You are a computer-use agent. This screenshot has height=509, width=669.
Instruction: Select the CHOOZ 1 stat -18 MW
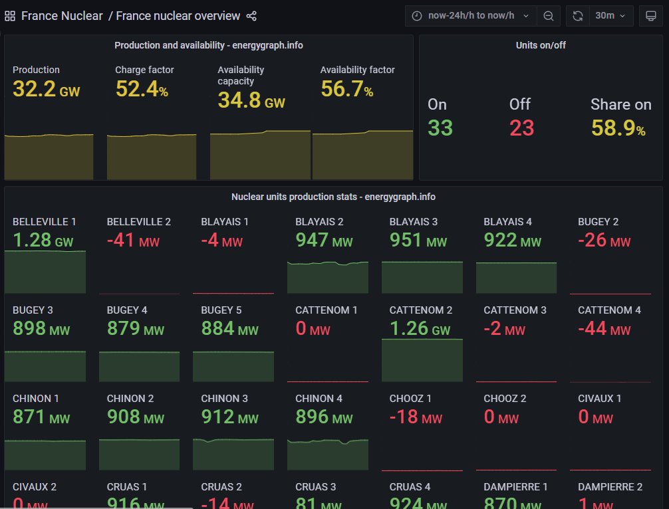(416, 417)
